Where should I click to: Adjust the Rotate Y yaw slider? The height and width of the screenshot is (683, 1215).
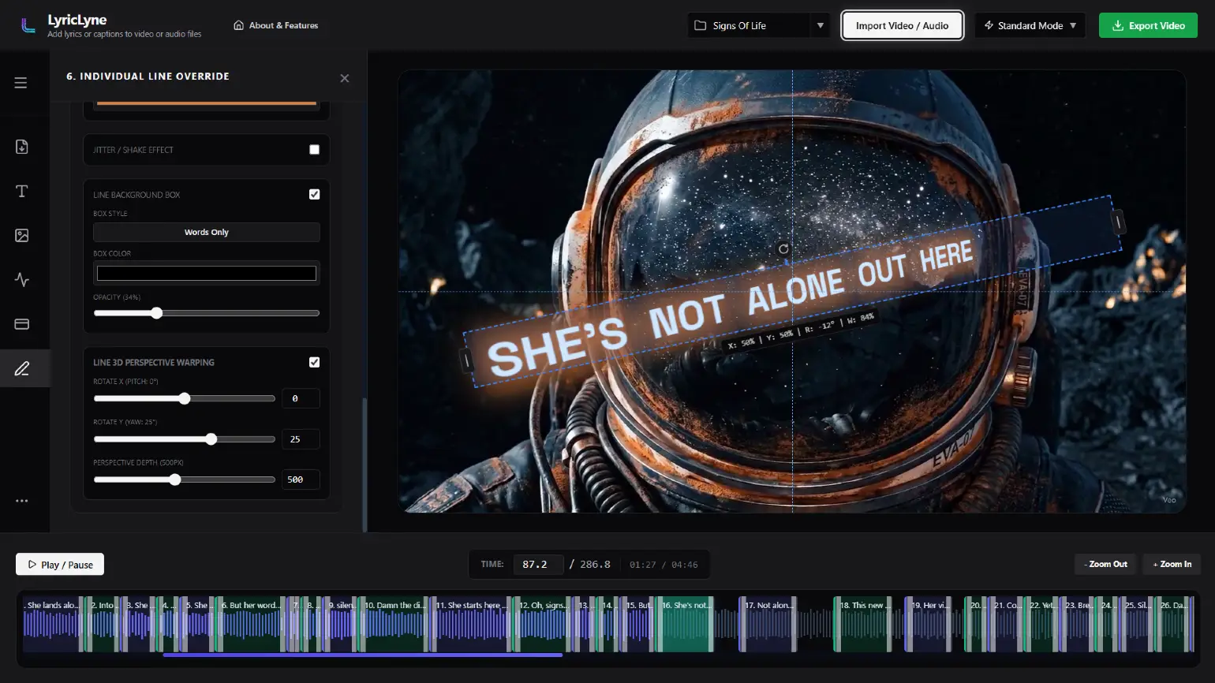pos(185,439)
